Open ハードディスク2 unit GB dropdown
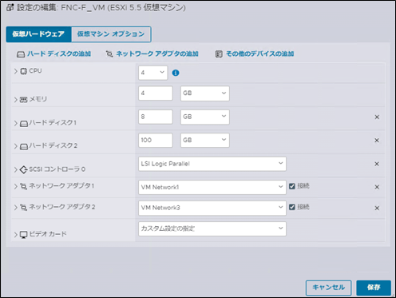 coord(204,140)
